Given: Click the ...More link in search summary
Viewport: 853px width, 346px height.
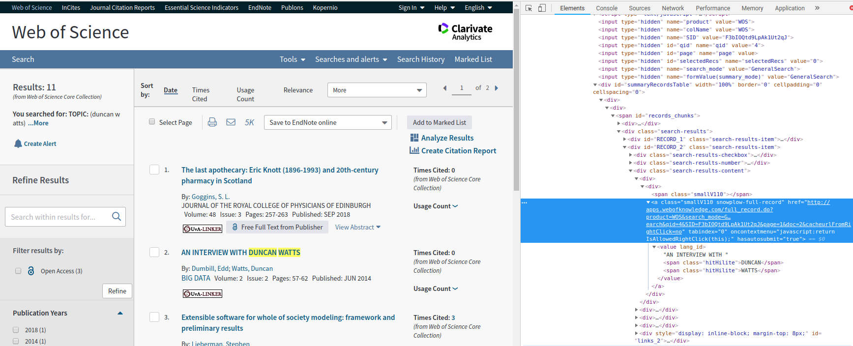Looking at the screenshot, I should 38,123.
